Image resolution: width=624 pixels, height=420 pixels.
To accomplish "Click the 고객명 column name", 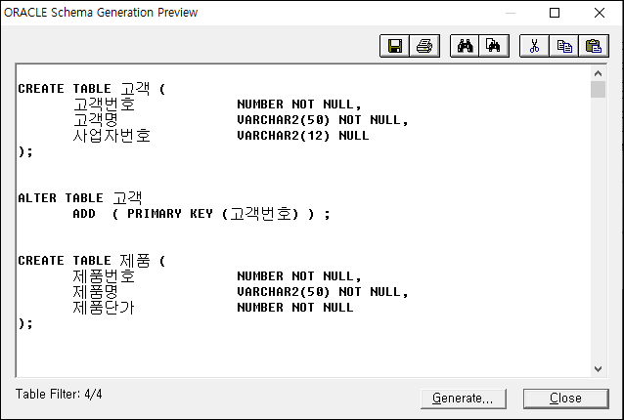I will pos(96,120).
